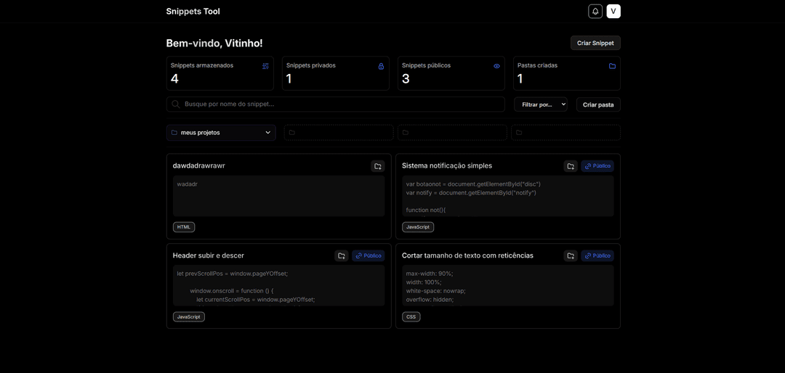Open the V user avatar menu
Image resolution: width=785 pixels, height=373 pixels.
pyautogui.click(x=613, y=12)
